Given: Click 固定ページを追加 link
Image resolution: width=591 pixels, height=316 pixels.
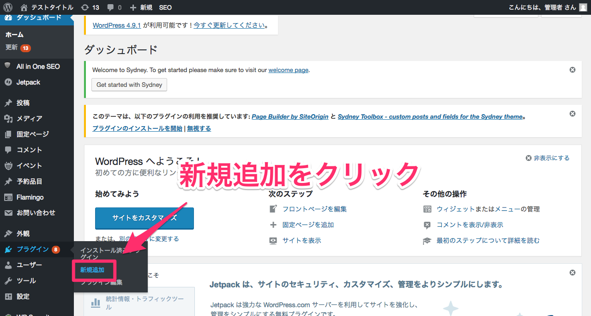Looking at the screenshot, I should point(308,225).
